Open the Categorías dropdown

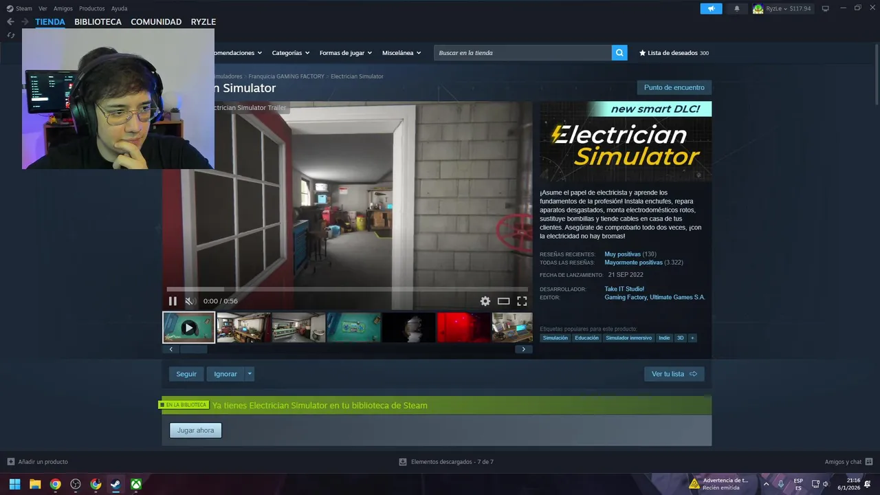[290, 53]
